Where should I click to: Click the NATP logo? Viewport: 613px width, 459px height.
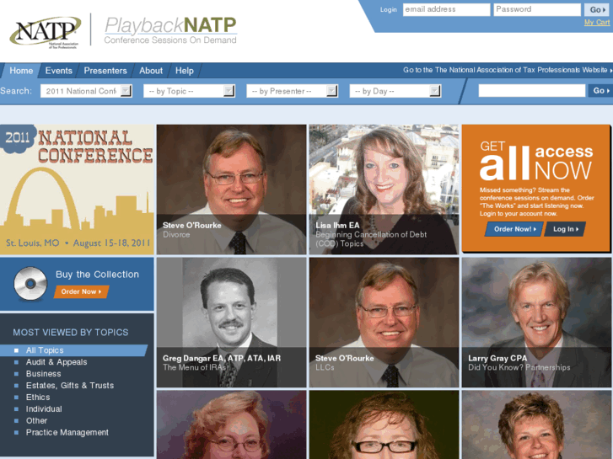pos(46,31)
